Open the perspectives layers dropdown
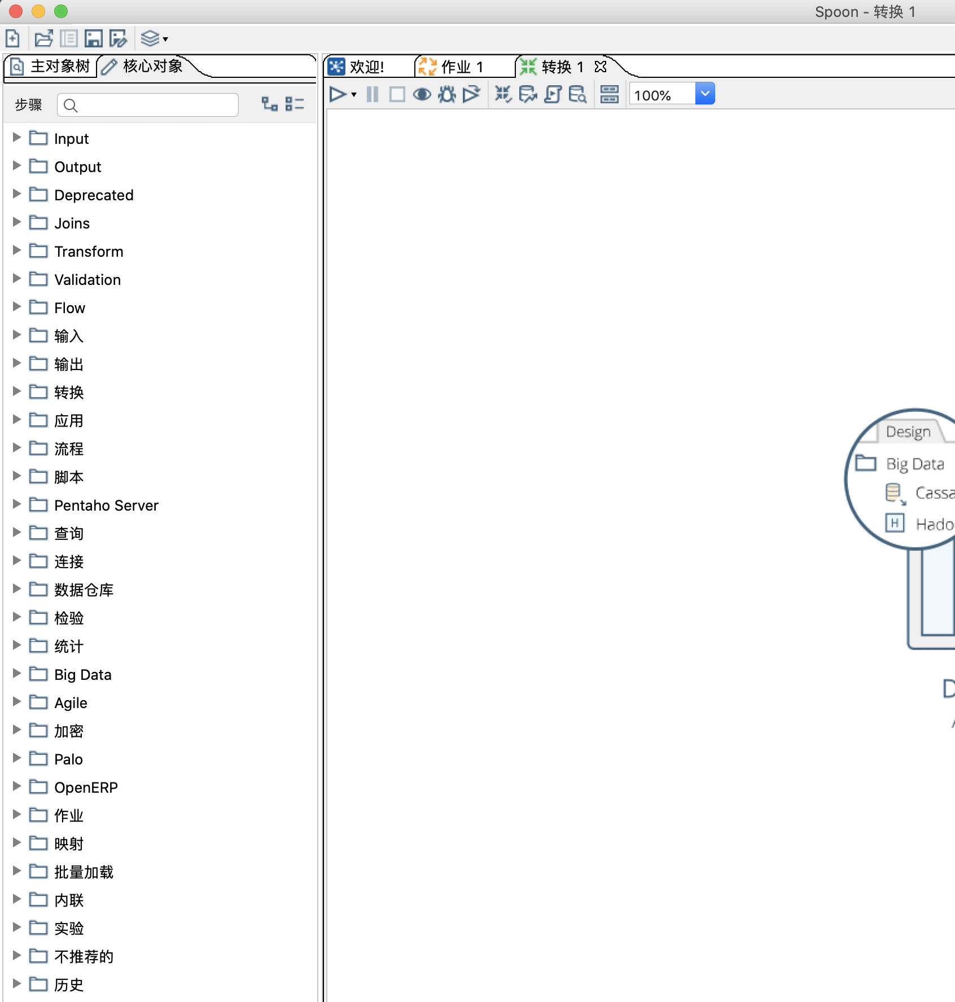Screen dimensions: 955x1002 pos(154,38)
